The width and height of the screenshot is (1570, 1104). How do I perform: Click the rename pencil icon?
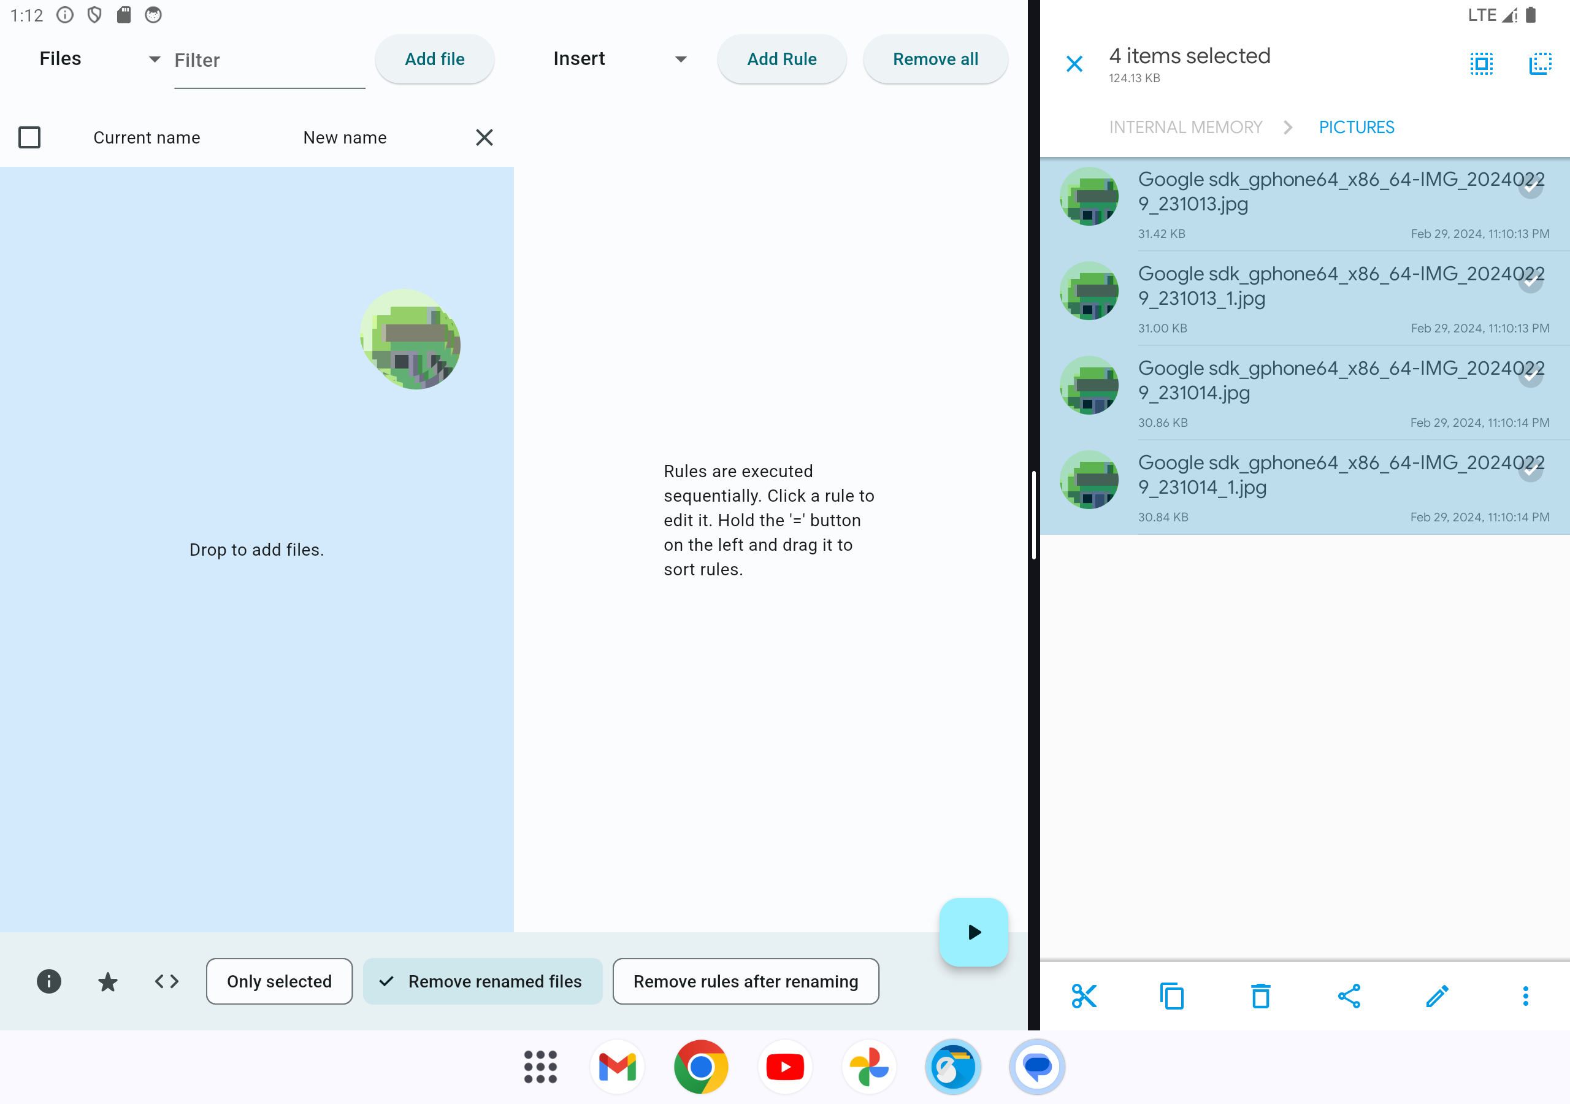coord(1437,996)
